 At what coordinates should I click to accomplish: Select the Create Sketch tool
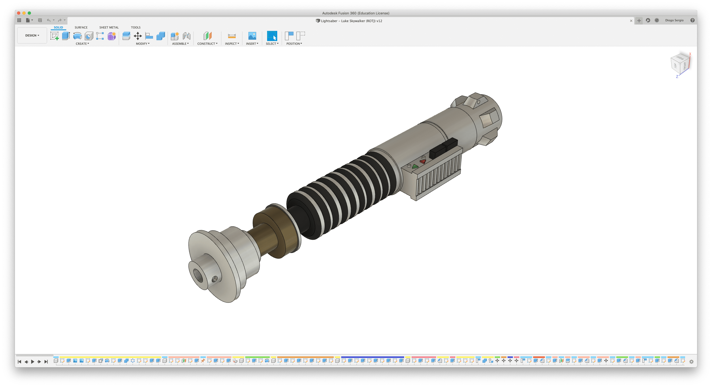[x=54, y=36]
